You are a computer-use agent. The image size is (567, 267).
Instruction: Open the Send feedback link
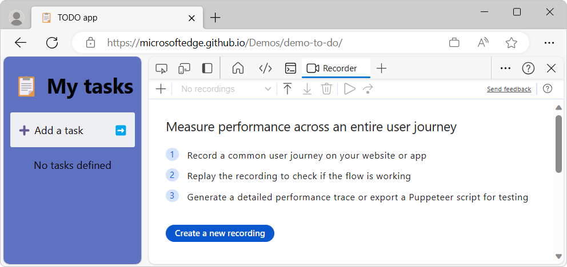[509, 89]
